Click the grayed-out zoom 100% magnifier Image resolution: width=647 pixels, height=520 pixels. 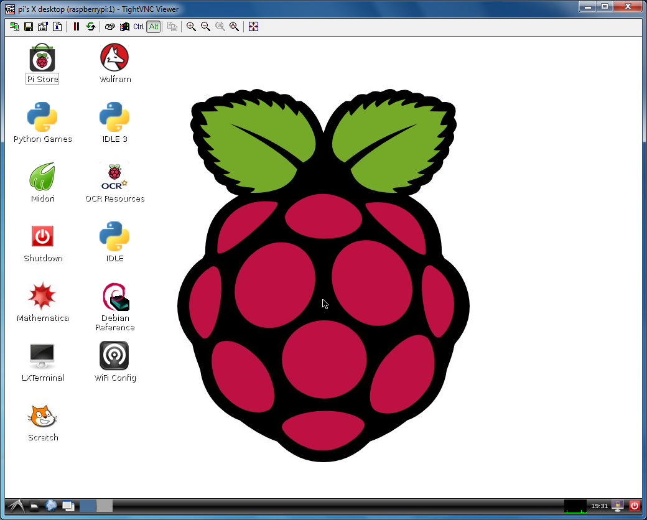(x=220, y=27)
